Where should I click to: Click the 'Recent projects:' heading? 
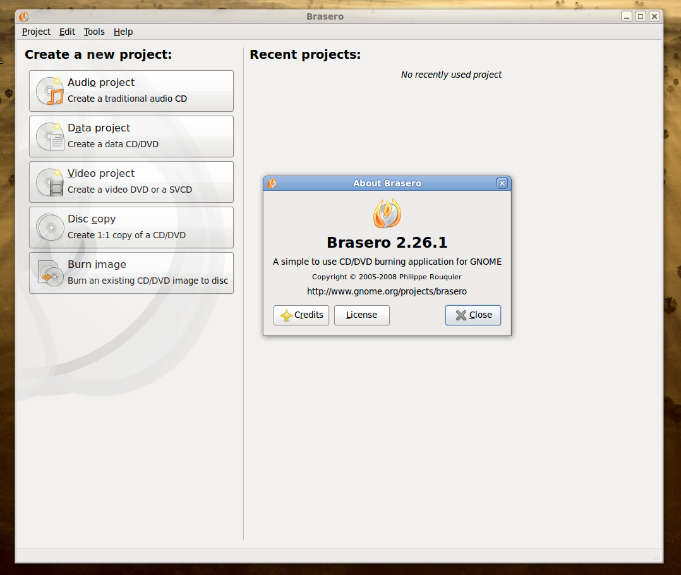(x=305, y=55)
